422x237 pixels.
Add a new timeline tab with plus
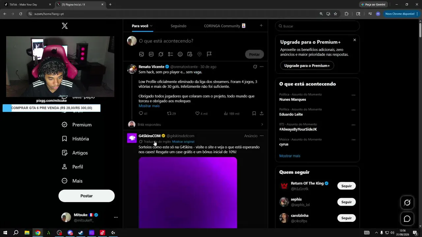[x=261, y=26]
